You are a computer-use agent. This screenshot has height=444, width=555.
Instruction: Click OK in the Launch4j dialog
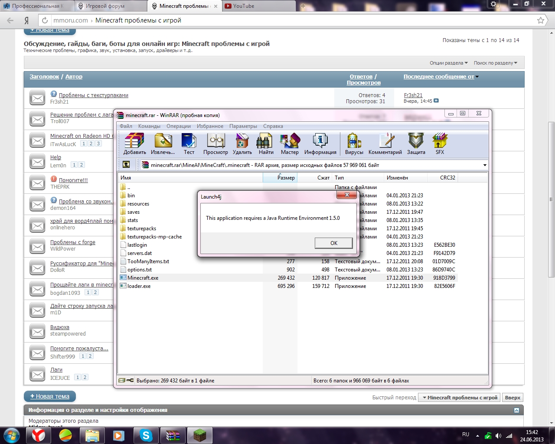click(333, 243)
